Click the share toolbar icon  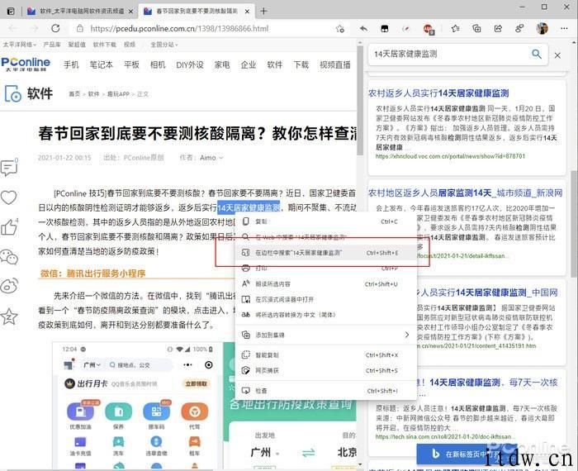pyautogui.click(x=498, y=29)
